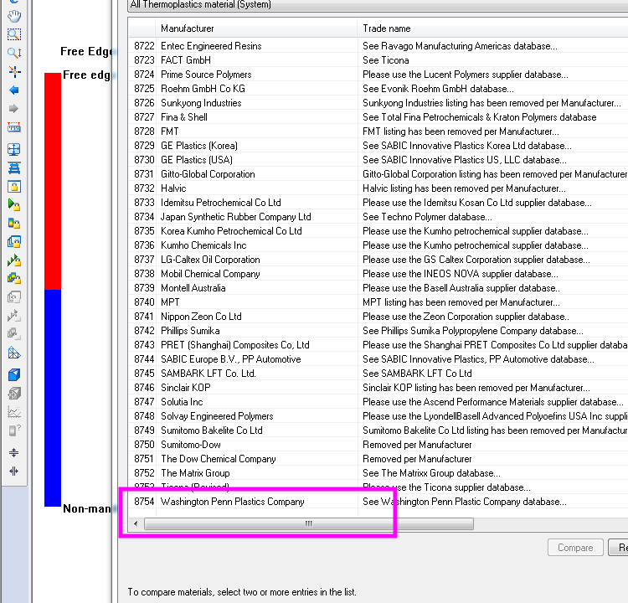The image size is (628, 603).
Task: Select row 8751 The Dow Chemical Company
Action: click(378, 458)
